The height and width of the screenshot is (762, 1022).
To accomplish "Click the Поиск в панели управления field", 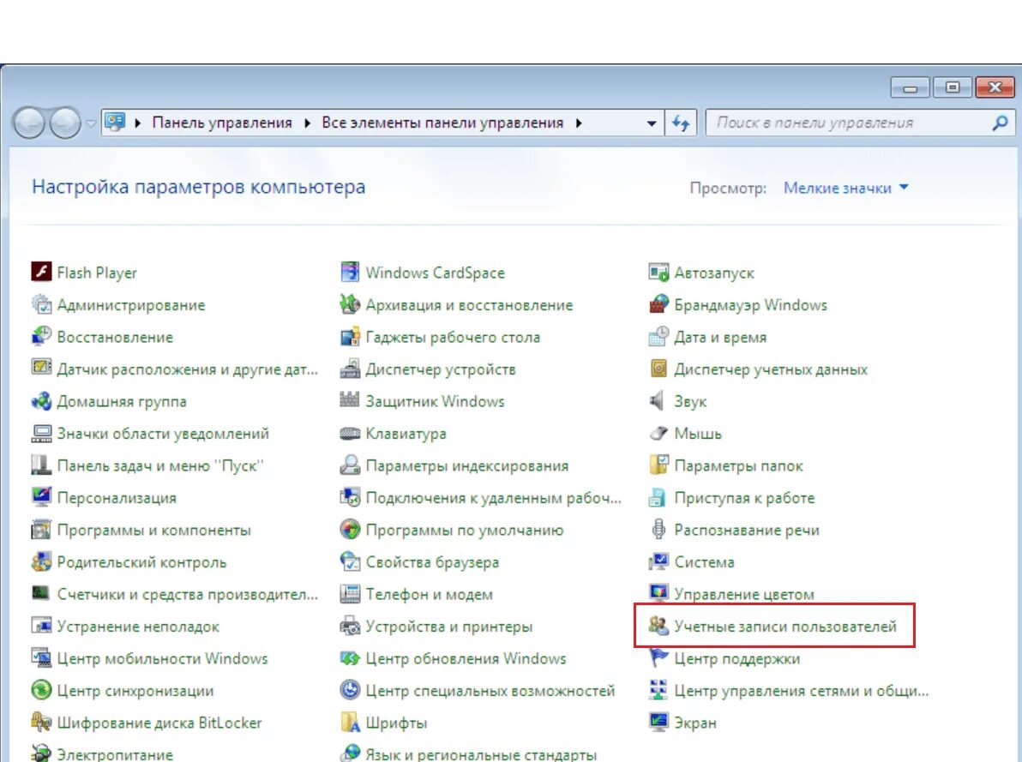I will pos(860,123).
